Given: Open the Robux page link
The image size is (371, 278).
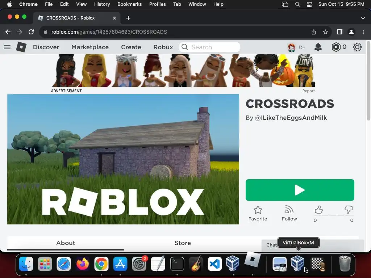Looking at the screenshot, I should [163, 47].
